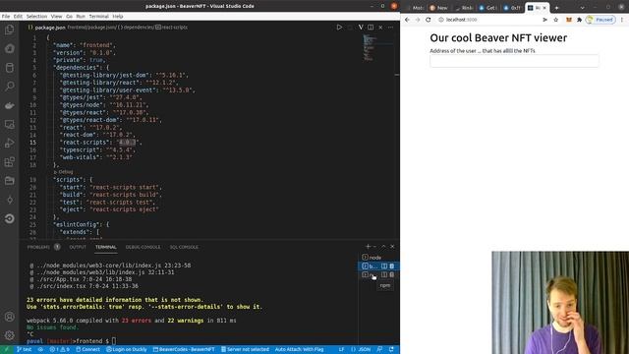Click Login on Duckly in status bar

(x=127, y=349)
